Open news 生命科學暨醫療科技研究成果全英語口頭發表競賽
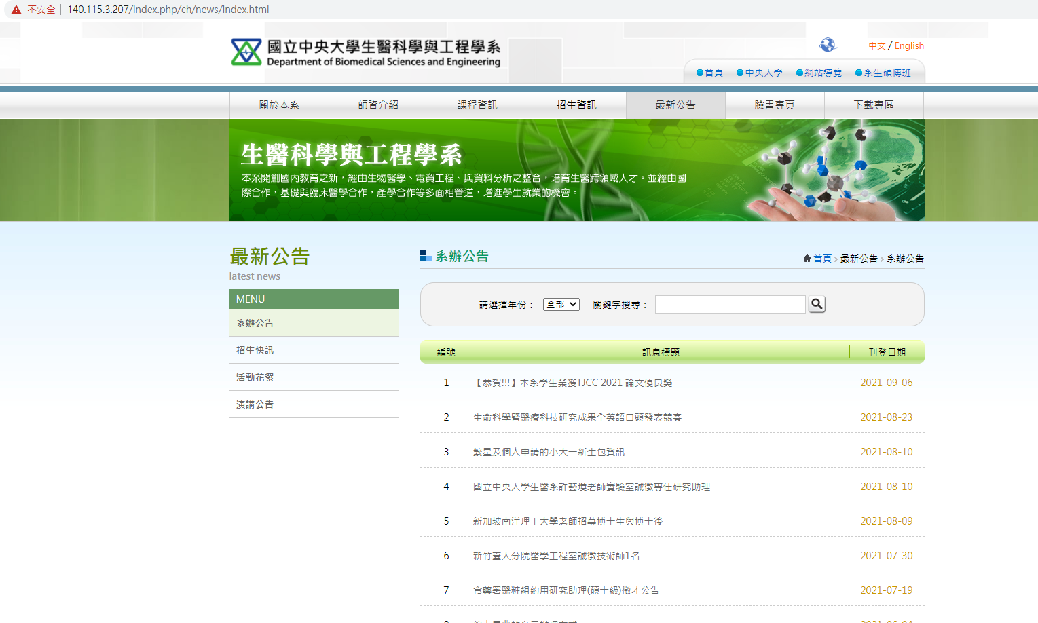This screenshot has width=1038, height=623. [x=577, y=417]
